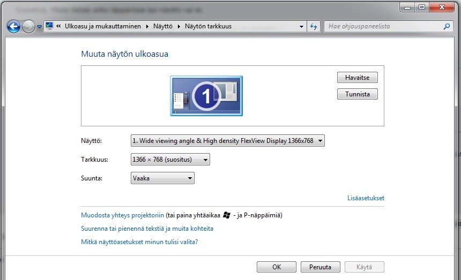This screenshot has height=280, width=461.
Task: Click Muodosta yhteys projektoriin link
Action: [122, 215]
